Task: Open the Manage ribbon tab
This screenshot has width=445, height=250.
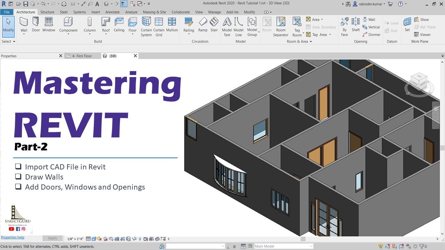Action: (x=215, y=12)
